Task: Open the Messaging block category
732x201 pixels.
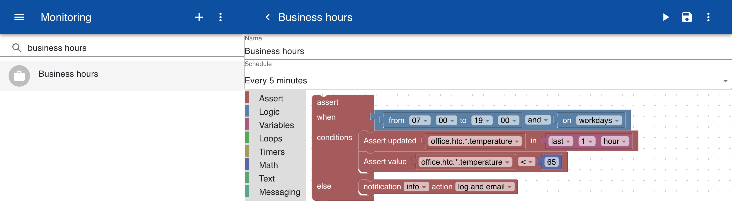Action: point(279,192)
